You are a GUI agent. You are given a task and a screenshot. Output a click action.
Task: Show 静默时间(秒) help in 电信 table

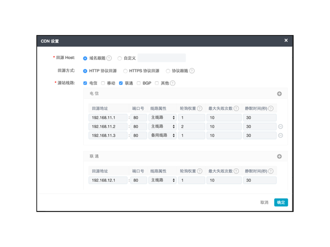coord(271,109)
